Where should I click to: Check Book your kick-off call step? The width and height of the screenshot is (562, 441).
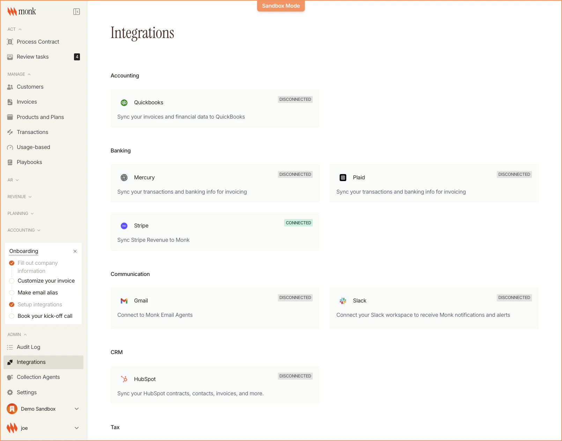(x=12, y=316)
